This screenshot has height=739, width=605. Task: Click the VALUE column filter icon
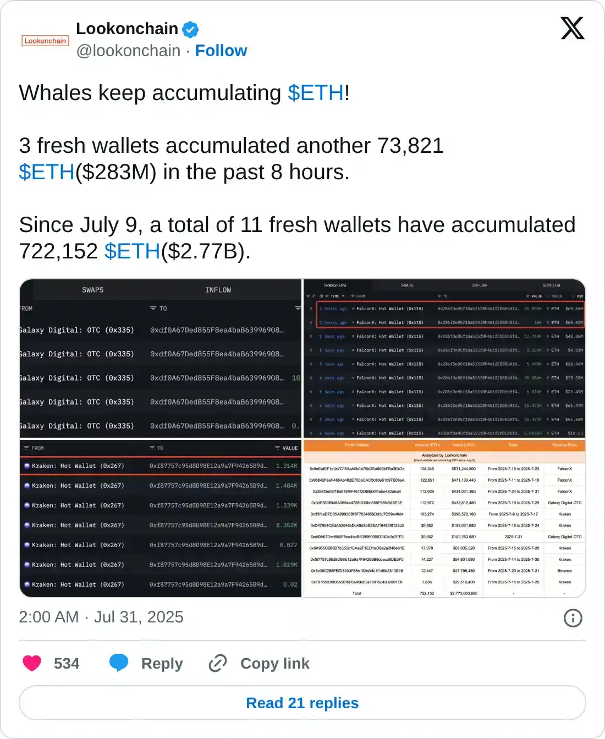click(278, 447)
